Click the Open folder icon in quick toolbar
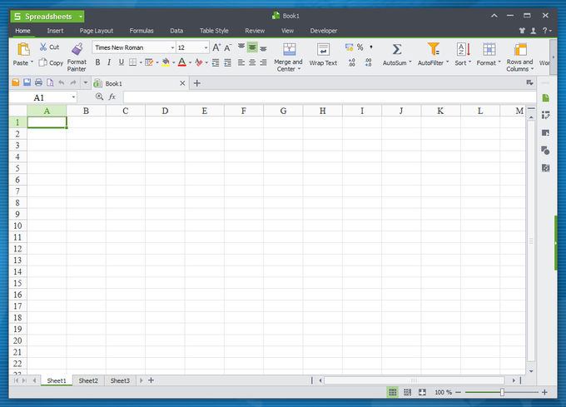 click(16, 82)
